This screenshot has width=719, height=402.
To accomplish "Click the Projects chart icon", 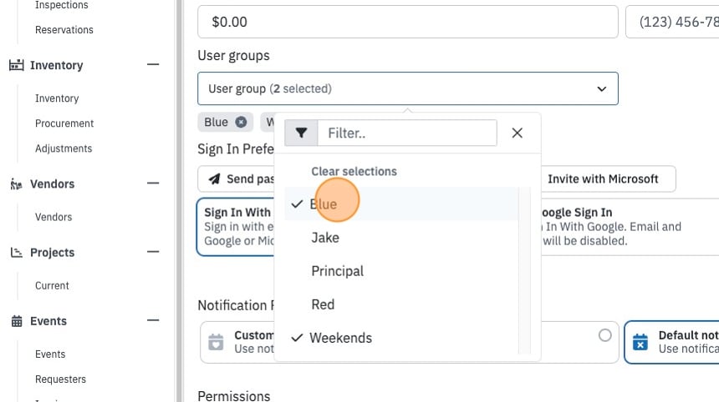I will [x=17, y=253].
